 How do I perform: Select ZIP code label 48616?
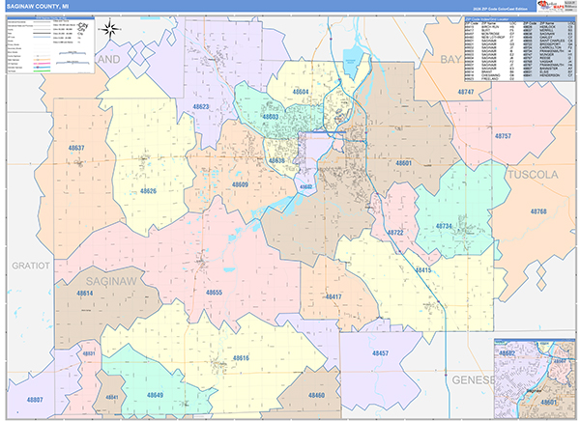[x=241, y=358]
